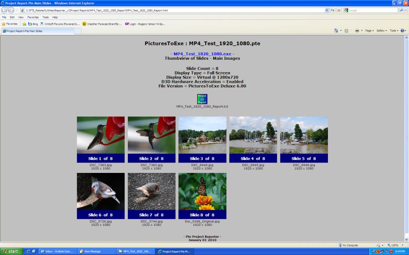
Task: Open the Login - Rogers Yahoo favorites link
Action: click(145, 24)
